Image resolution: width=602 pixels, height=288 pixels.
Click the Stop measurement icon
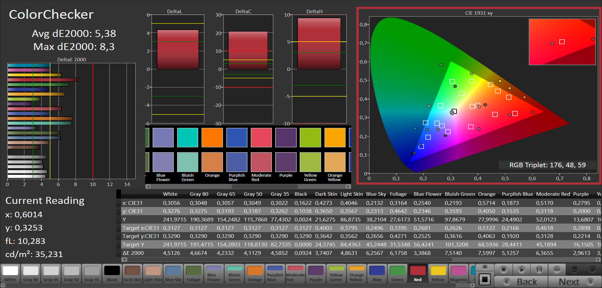click(x=504, y=270)
